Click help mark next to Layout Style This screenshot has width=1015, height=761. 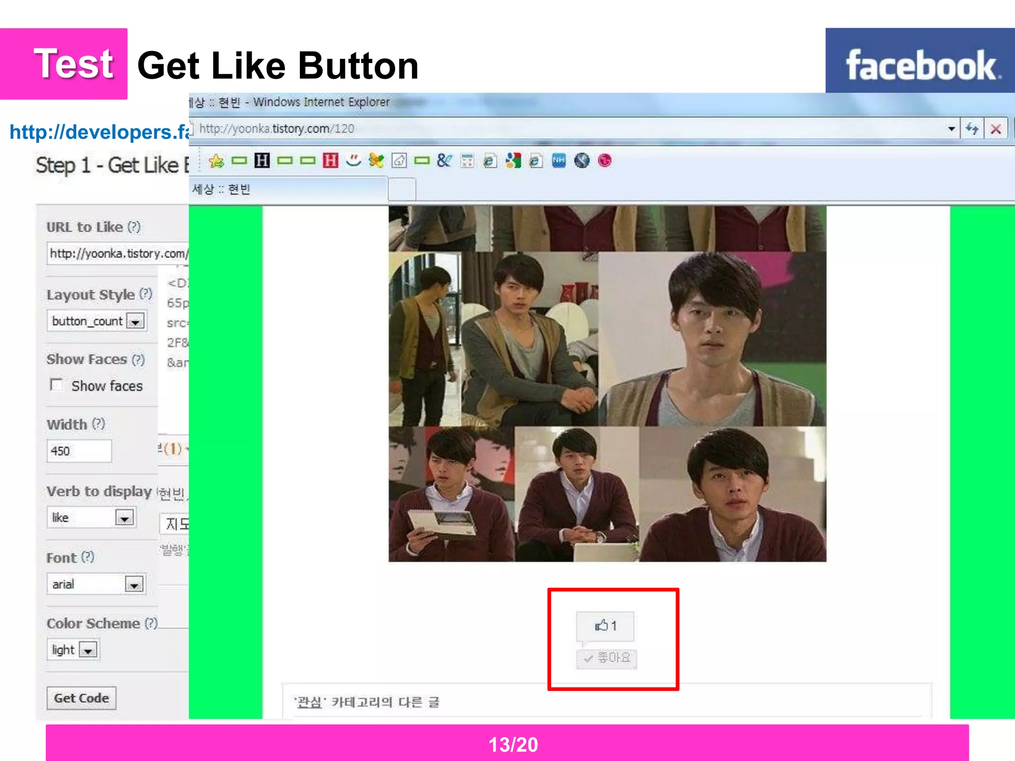(x=146, y=294)
